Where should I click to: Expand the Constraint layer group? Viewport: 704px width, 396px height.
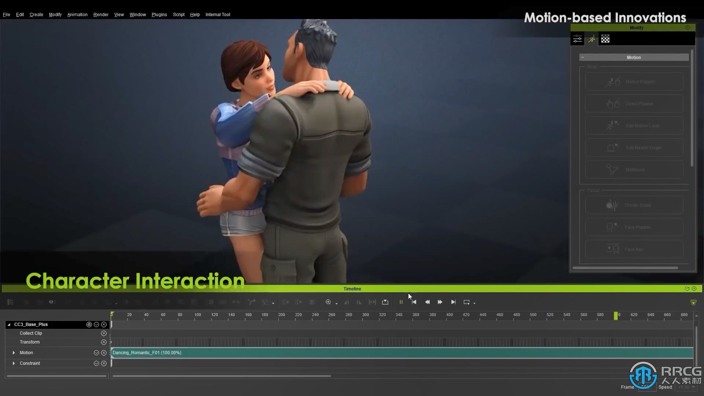click(13, 363)
